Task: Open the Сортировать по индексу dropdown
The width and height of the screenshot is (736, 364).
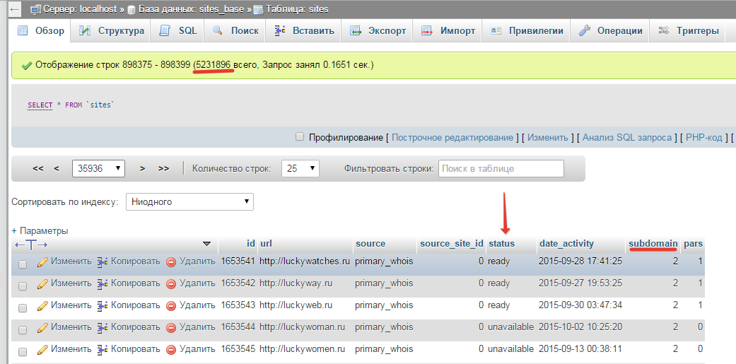Action: click(189, 202)
